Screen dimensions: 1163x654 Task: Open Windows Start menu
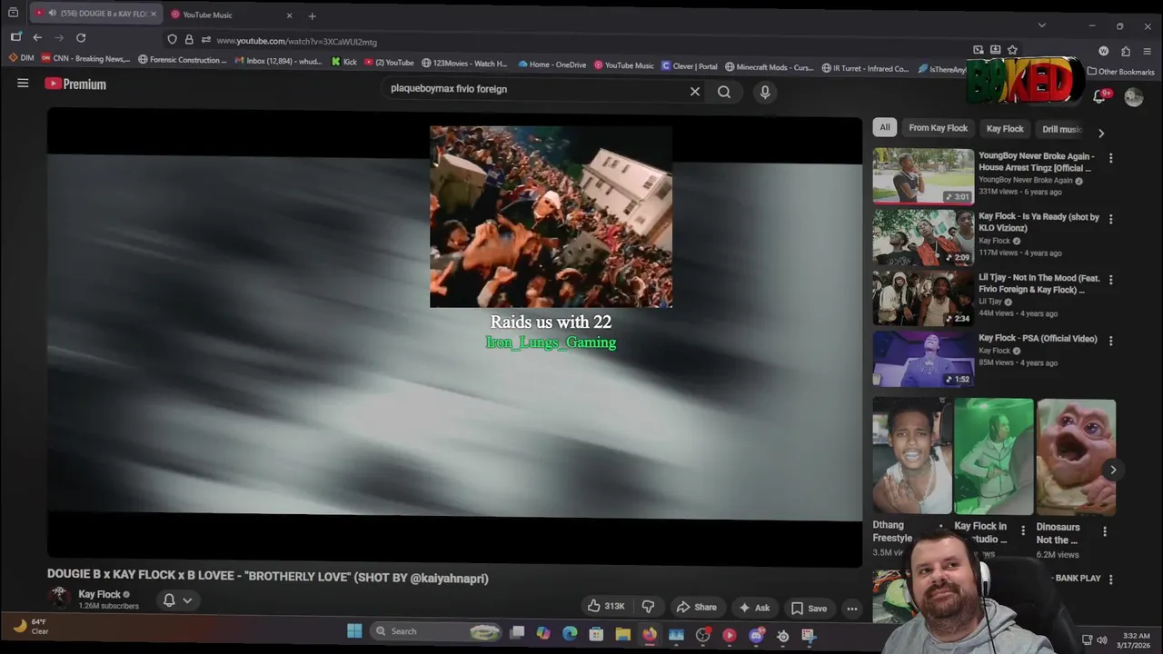coord(354,631)
